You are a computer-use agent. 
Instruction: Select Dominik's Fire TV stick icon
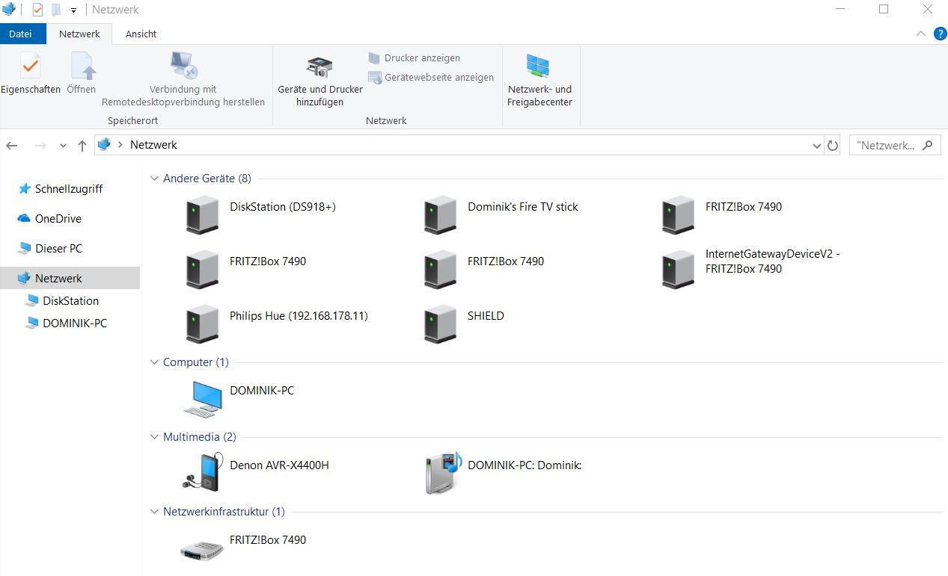(x=440, y=214)
